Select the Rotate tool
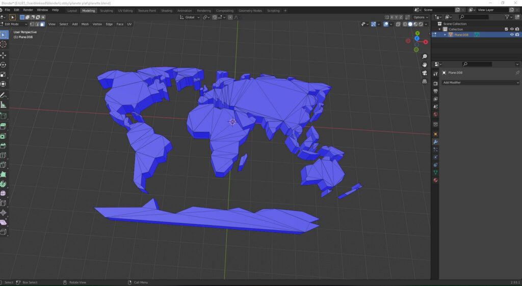Image resolution: width=522 pixels, height=286 pixels. click(4, 65)
